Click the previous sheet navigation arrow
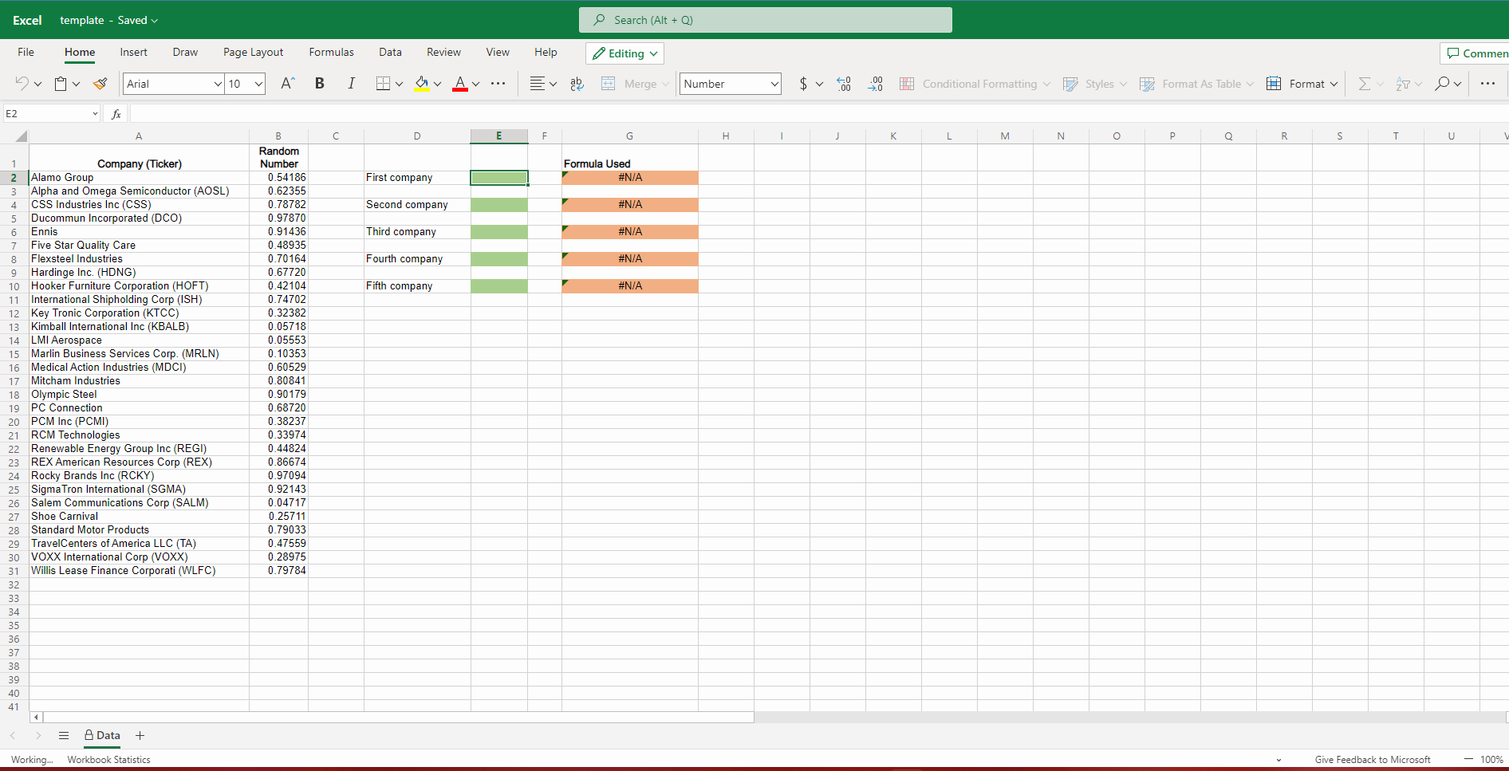 (x=12, y=735)
